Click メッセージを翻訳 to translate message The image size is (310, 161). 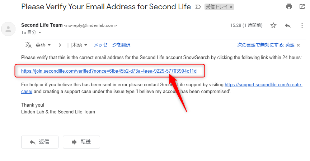click(112, 45)
